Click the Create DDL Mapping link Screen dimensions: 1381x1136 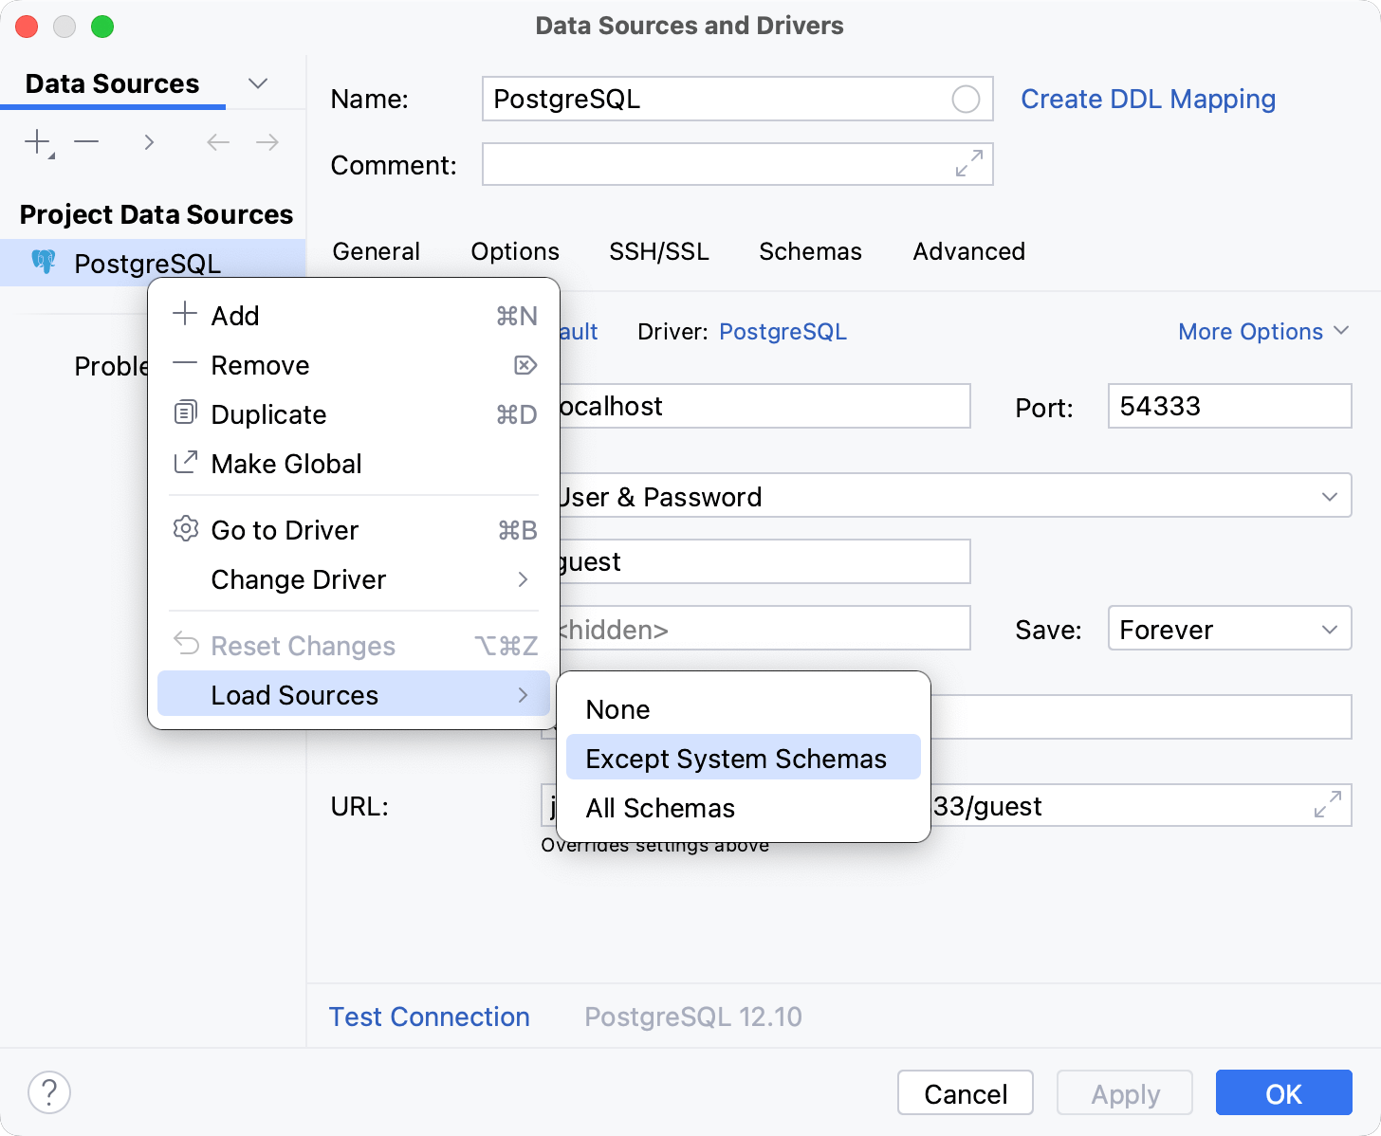[x=1148, y=99]
